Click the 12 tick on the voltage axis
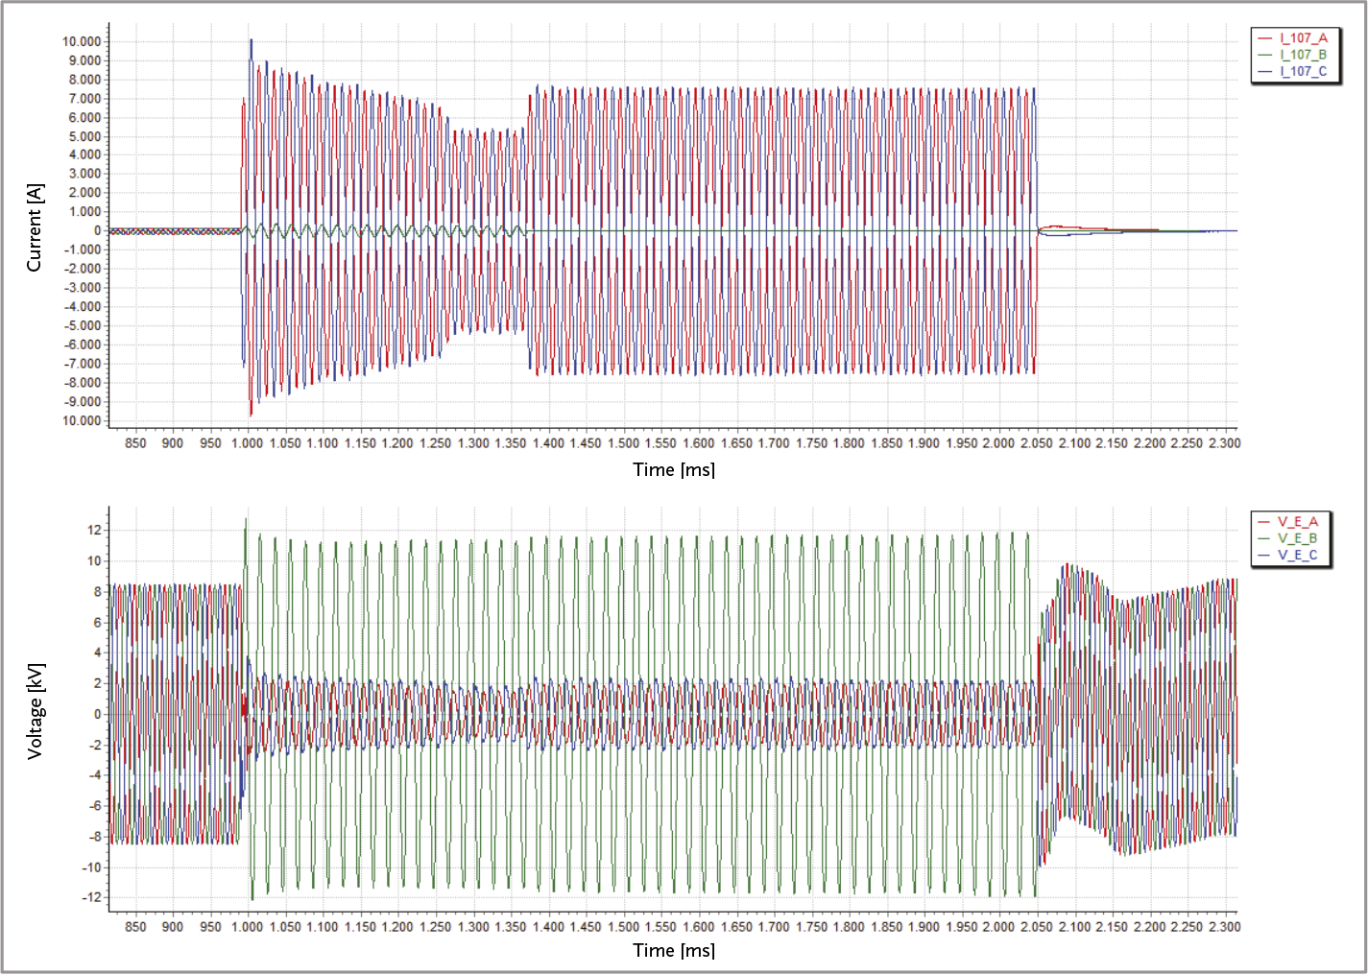 click(x=94, y=531)
